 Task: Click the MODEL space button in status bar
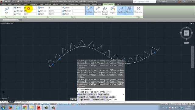[x=162, y=104]
